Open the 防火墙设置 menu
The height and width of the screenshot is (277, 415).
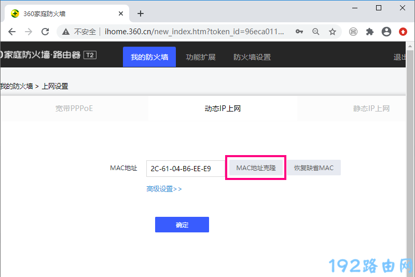tap(252, 57)
